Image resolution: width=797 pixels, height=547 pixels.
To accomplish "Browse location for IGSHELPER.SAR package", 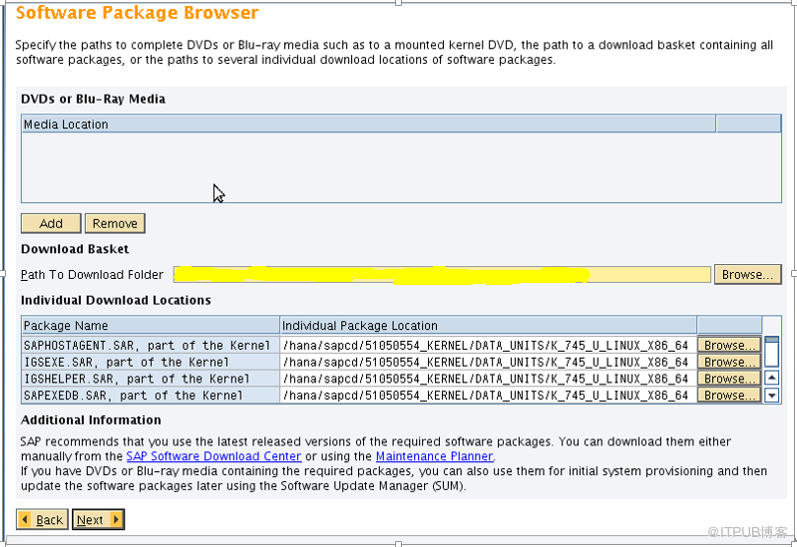I will point(729,379).
